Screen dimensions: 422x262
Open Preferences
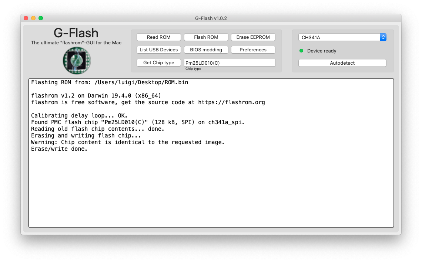point(253,50)
